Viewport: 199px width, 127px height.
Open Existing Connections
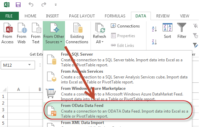pyautogui.click(x=77, y=34)
